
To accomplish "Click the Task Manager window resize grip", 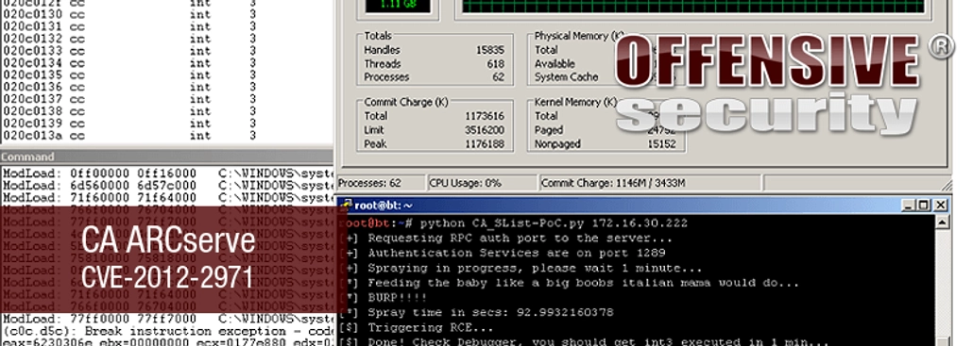I will point(946,185).
